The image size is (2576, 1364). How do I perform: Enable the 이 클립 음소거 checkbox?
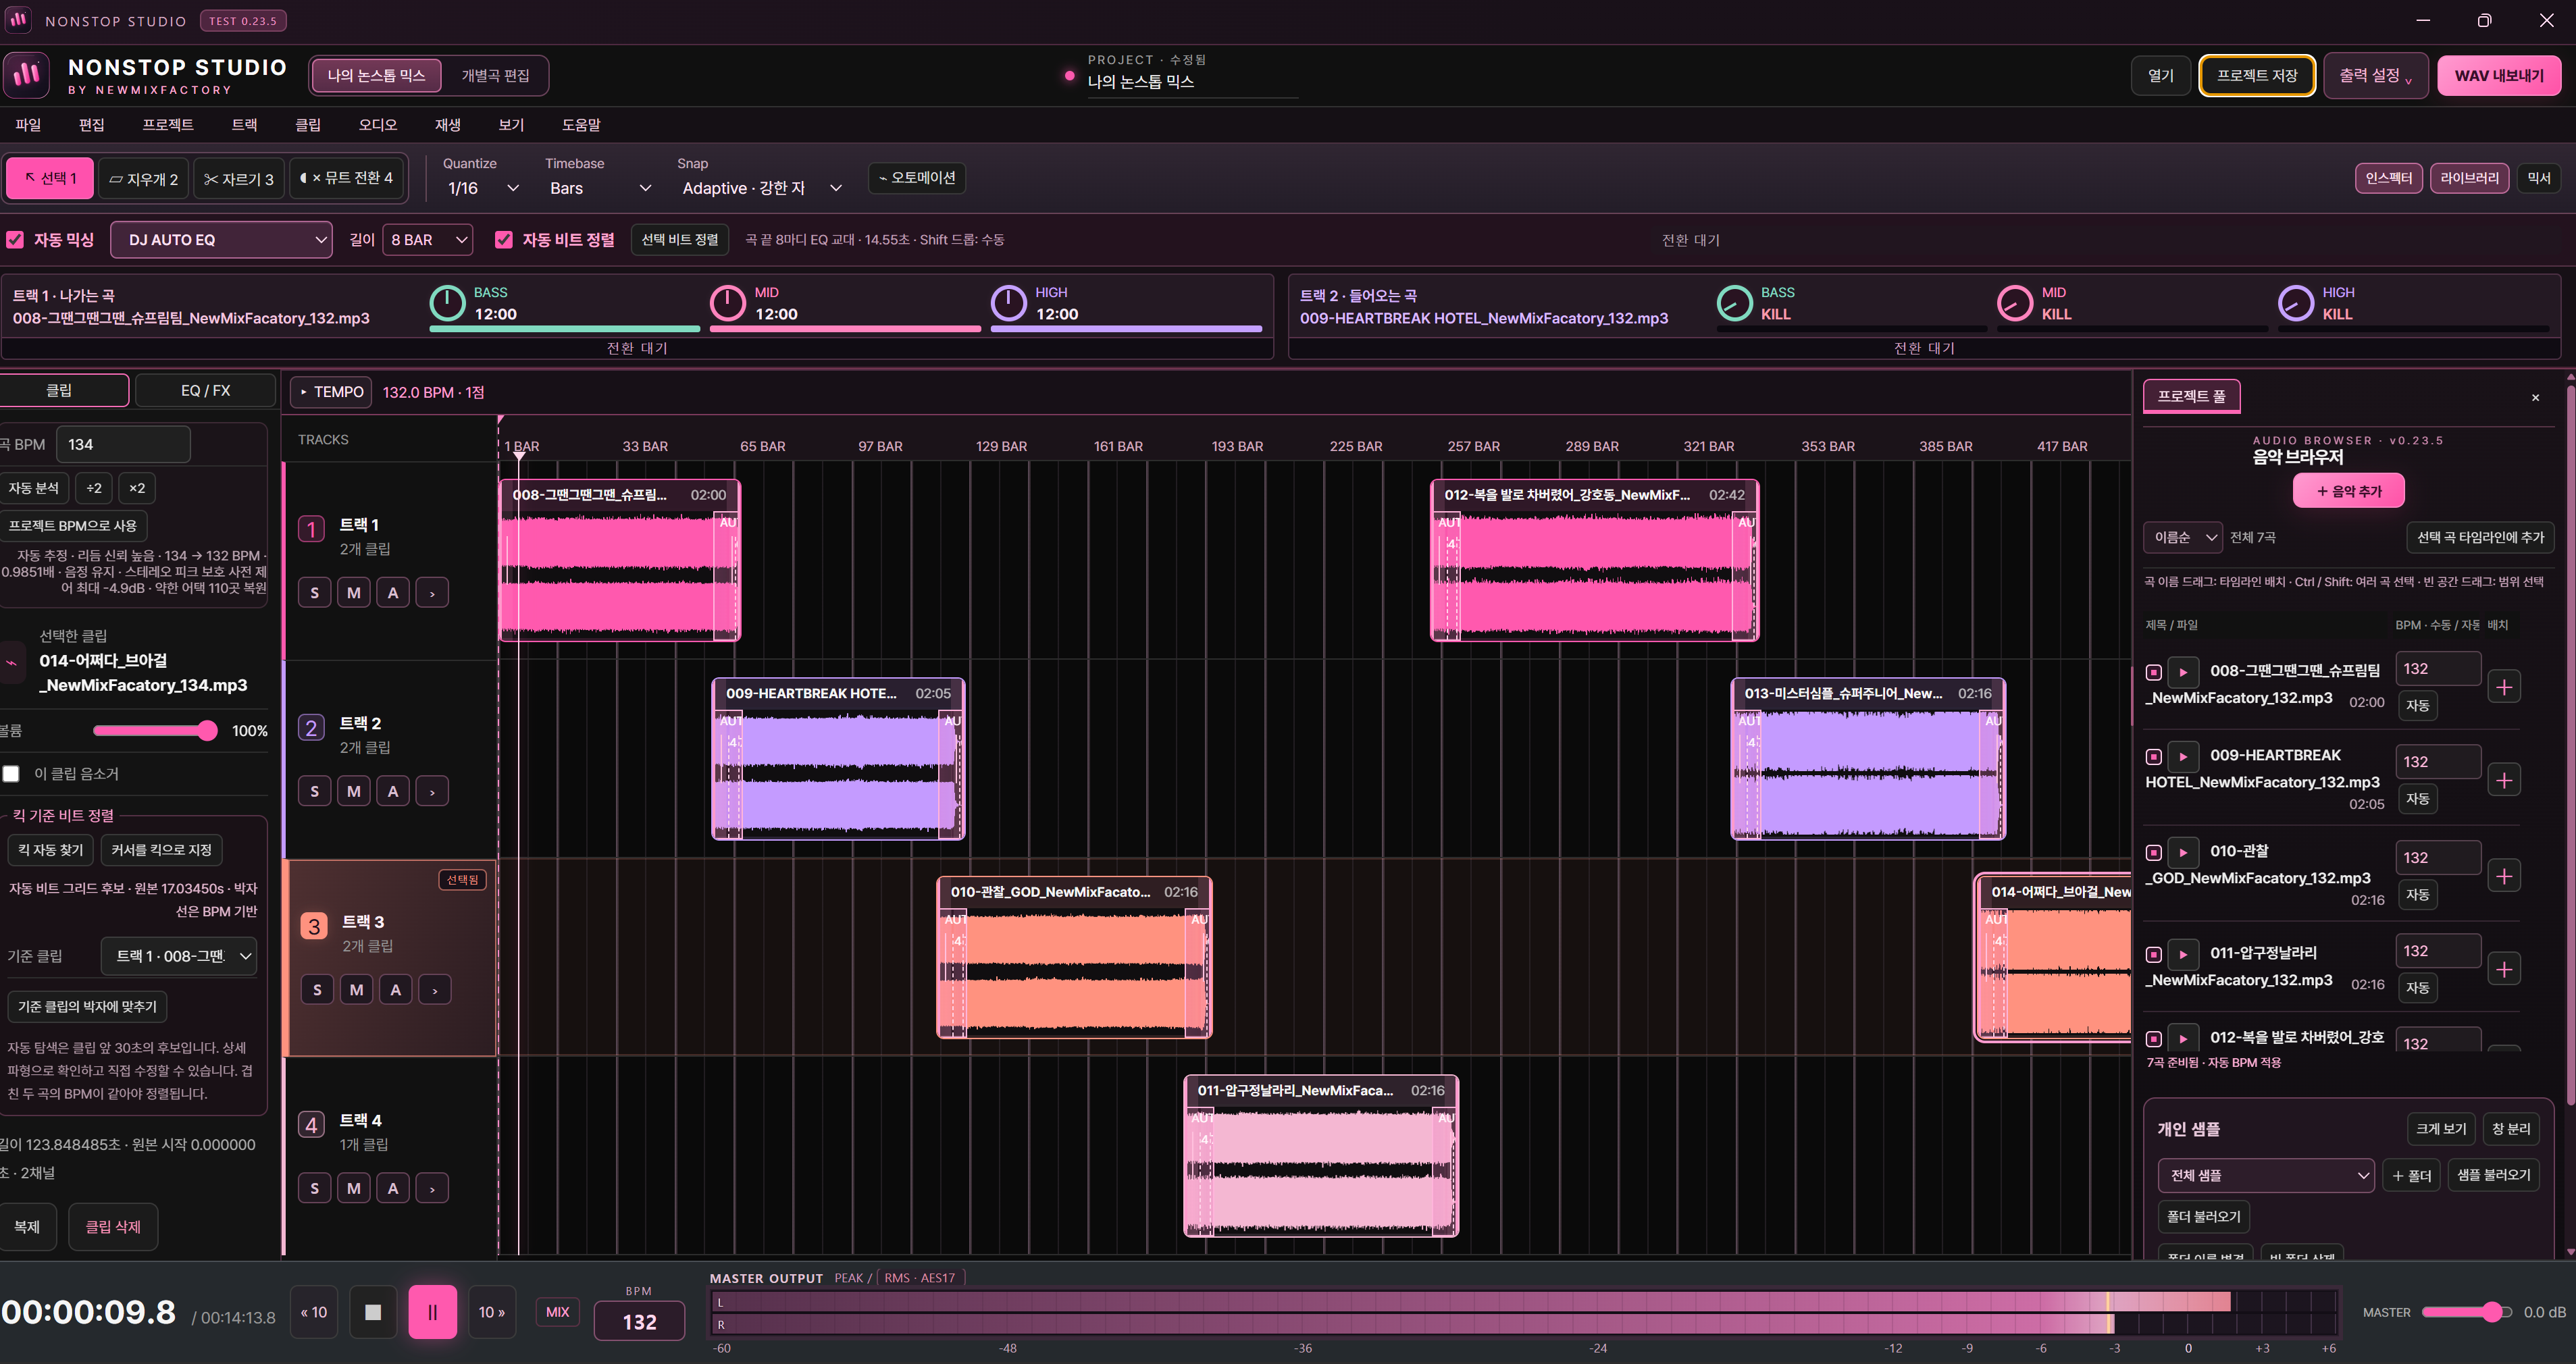pos(11,774)
